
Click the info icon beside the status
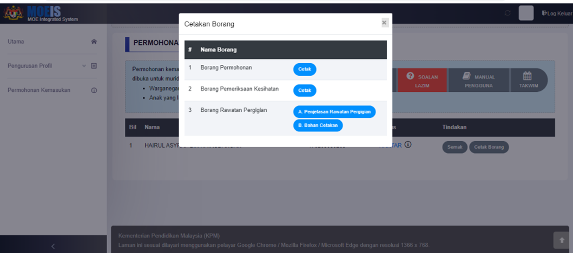tap(408, 145)
